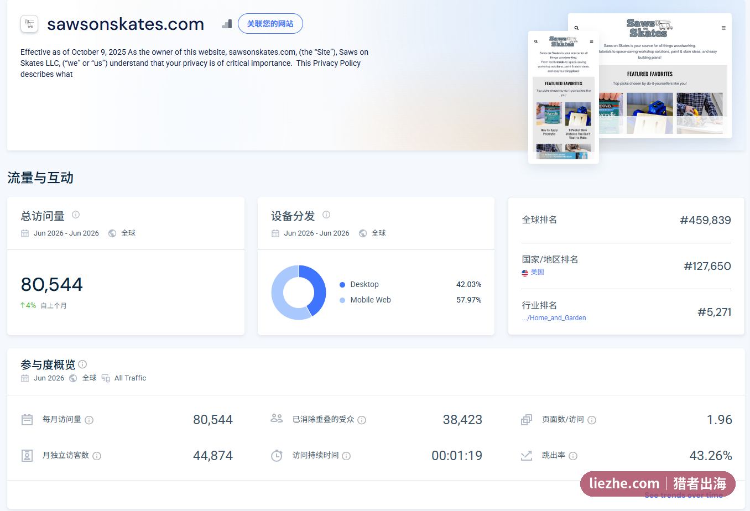Click info icon next to 页面数/访问
750x511 pixels.
[x=592, y=420]
